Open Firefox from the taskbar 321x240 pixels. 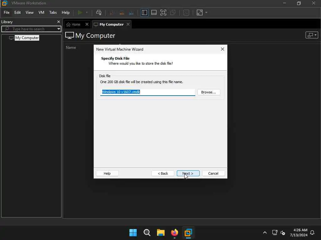[174, 232]
